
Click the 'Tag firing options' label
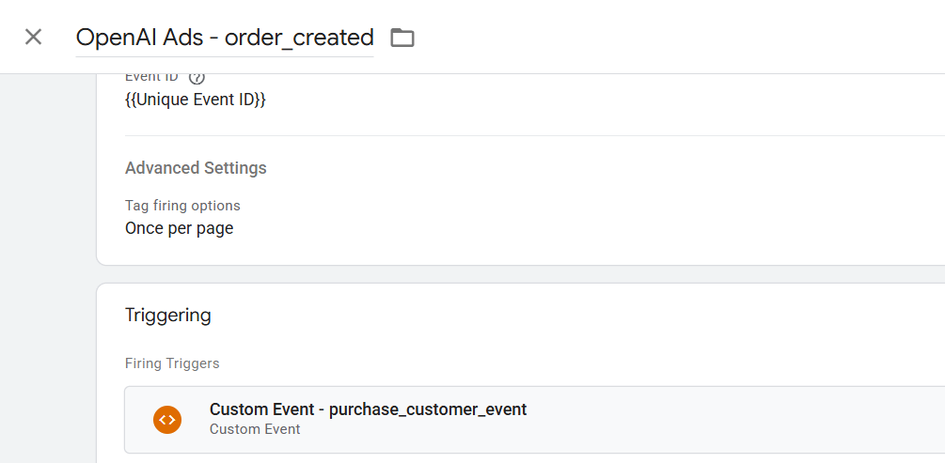tap(182, 206)
